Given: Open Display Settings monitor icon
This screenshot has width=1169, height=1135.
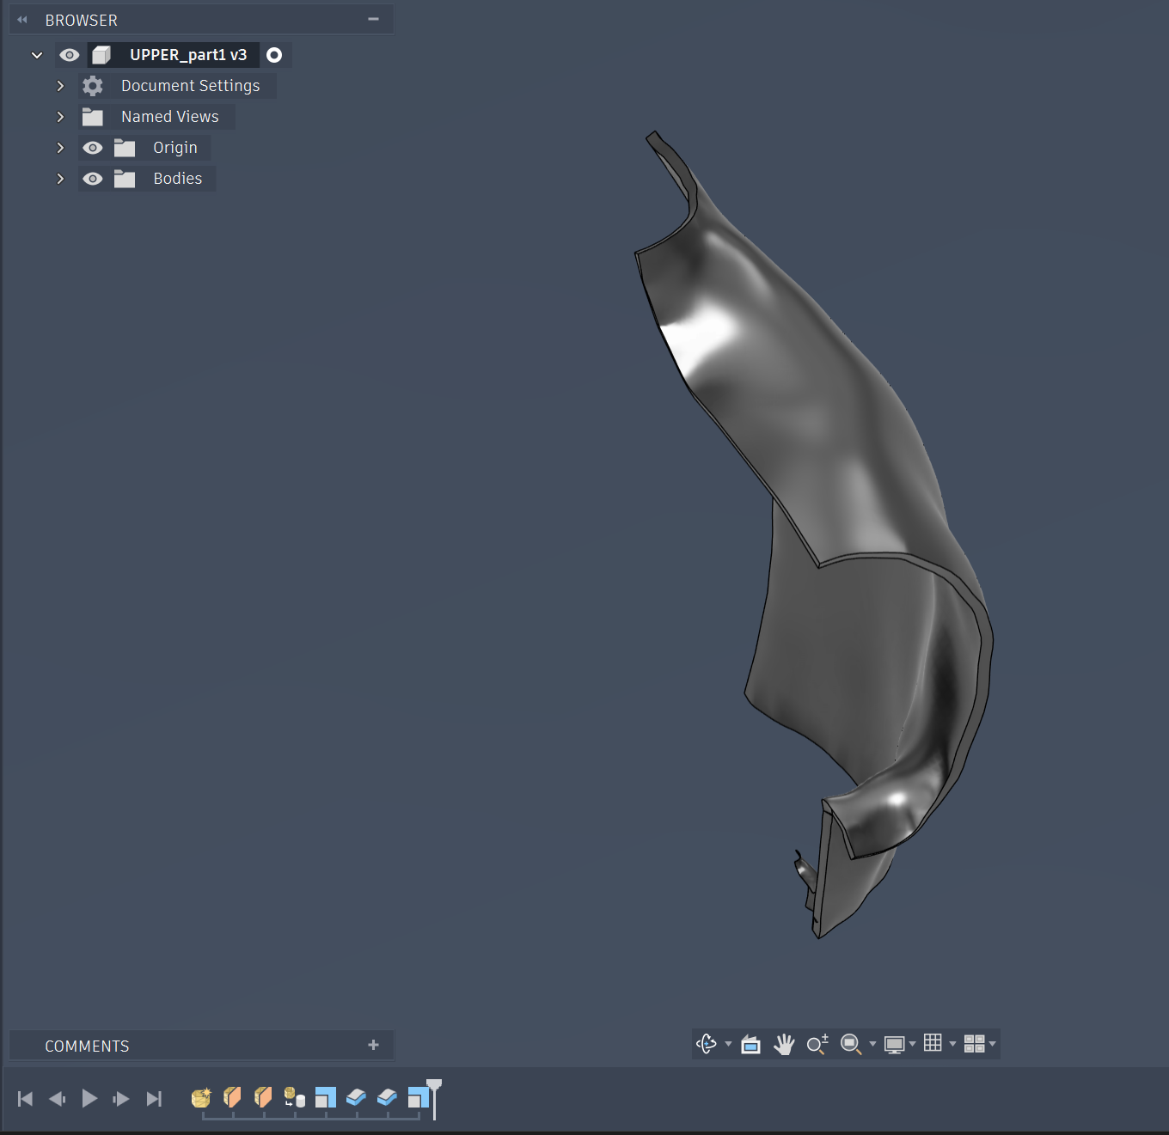Looking at the screenshot, I should [894, 1045].
